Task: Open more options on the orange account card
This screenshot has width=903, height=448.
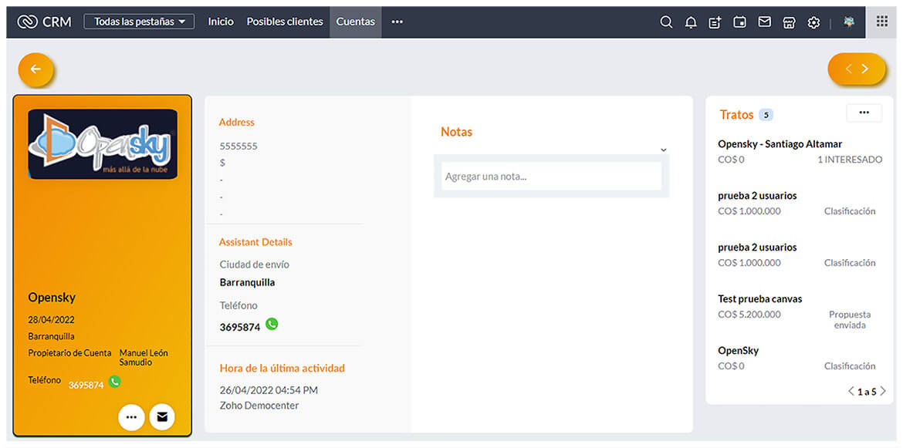Action: coord(131,417)
